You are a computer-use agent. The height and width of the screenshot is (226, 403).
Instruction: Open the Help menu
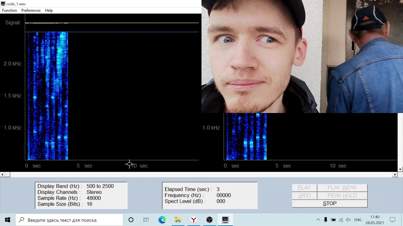coord(49,10)
